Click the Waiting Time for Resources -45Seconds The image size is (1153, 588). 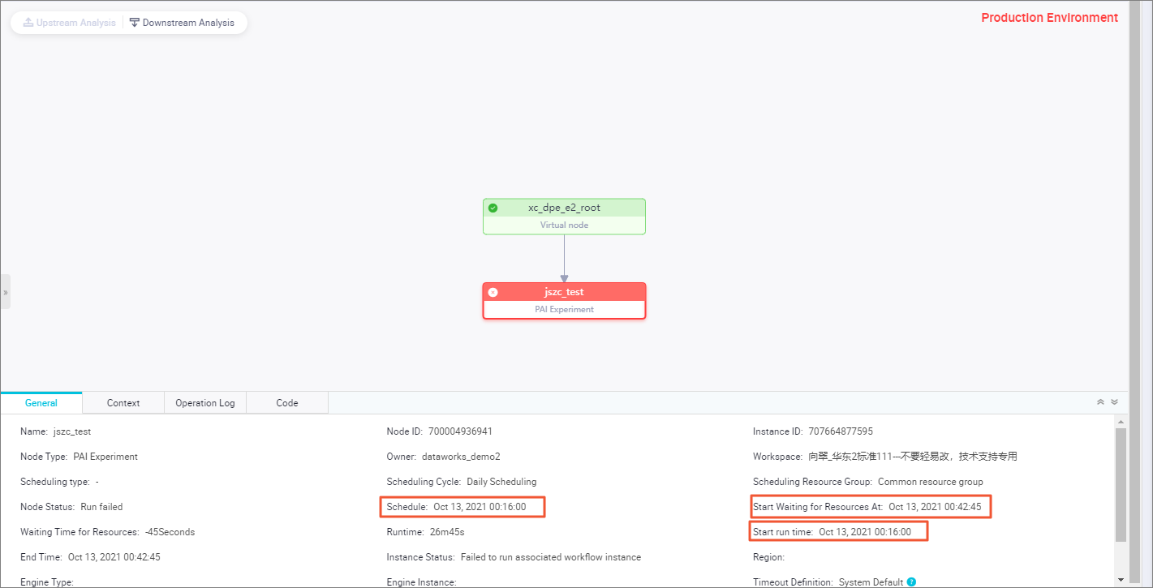click(170, 532)
